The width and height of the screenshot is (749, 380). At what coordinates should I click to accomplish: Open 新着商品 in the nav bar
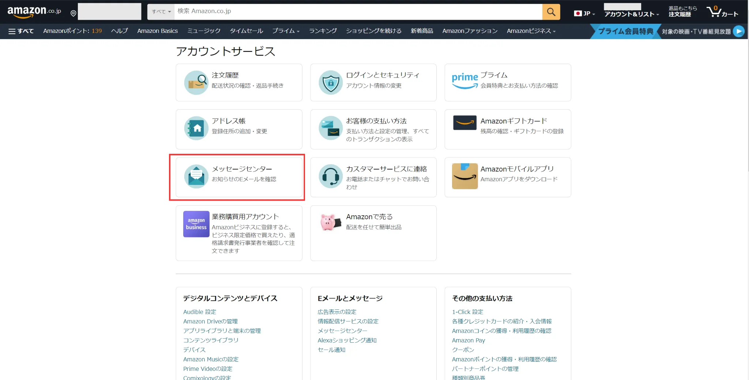point(422,31)
